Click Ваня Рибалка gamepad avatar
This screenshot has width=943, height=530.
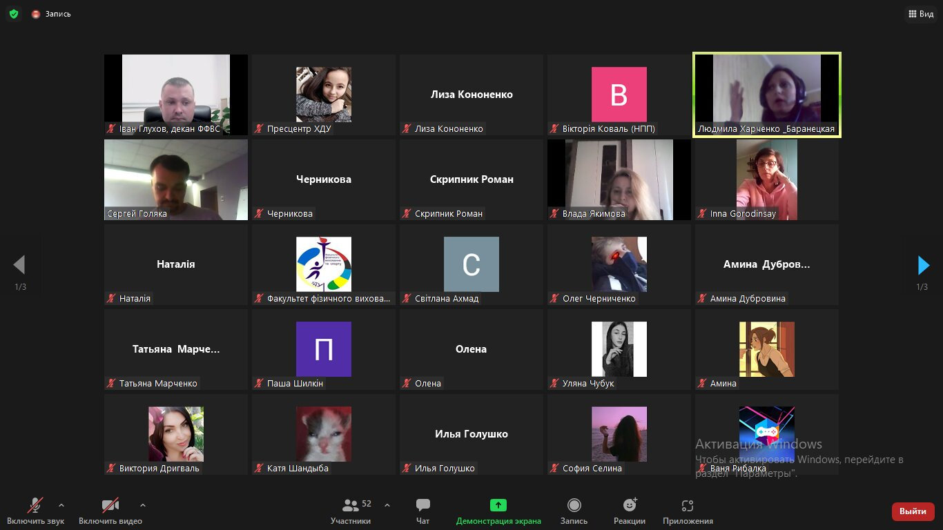click(767, 434)
